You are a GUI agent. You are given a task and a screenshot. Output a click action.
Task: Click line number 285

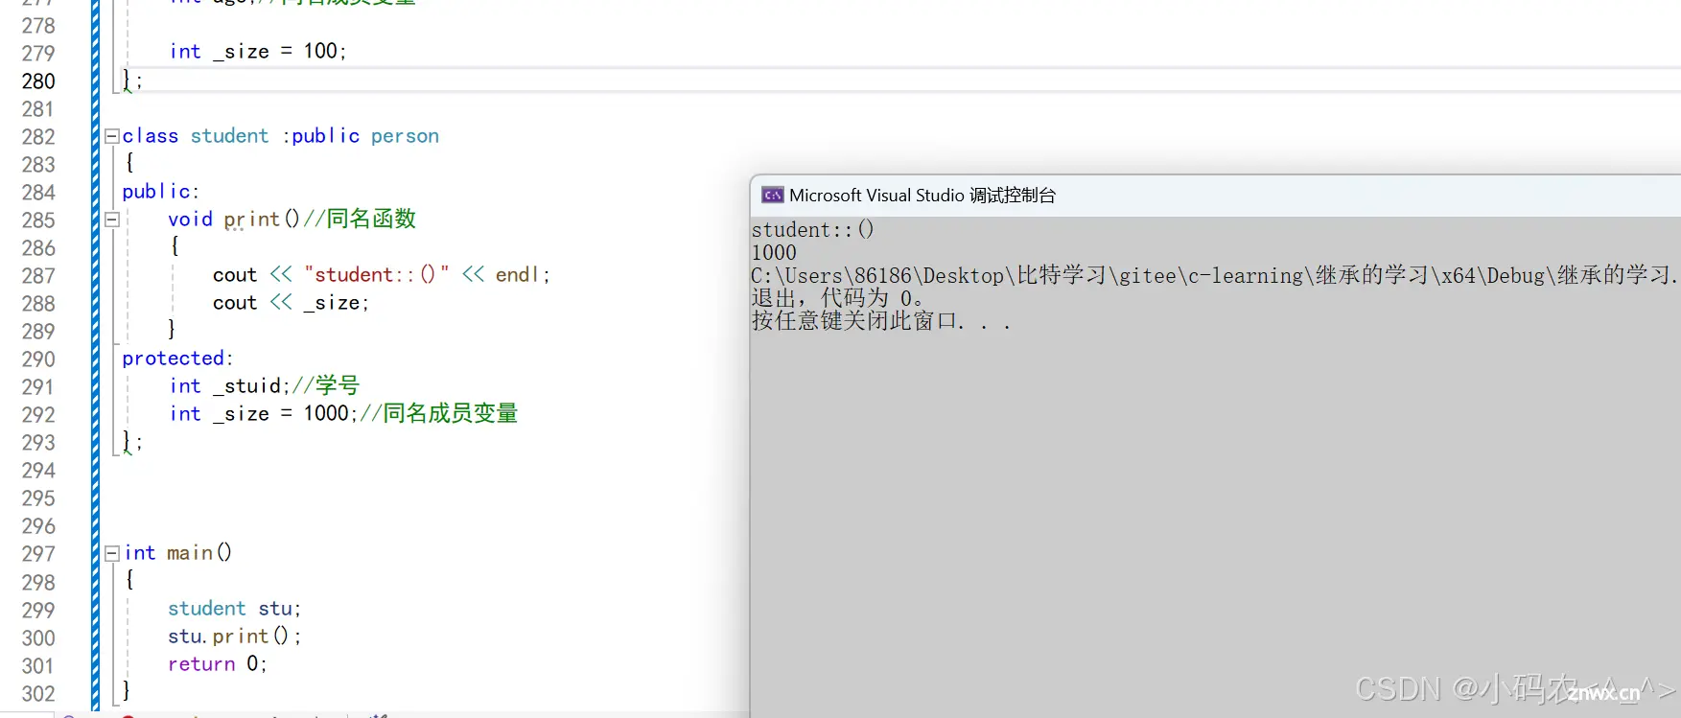click(38, 220)
